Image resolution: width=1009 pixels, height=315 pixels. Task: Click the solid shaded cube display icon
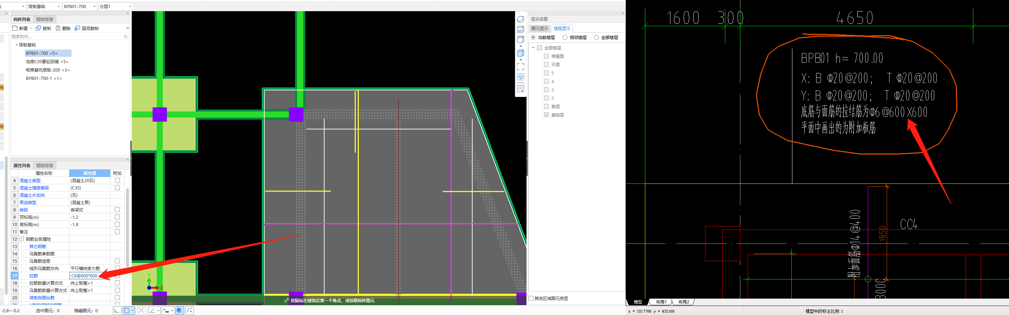pos(520,53)
